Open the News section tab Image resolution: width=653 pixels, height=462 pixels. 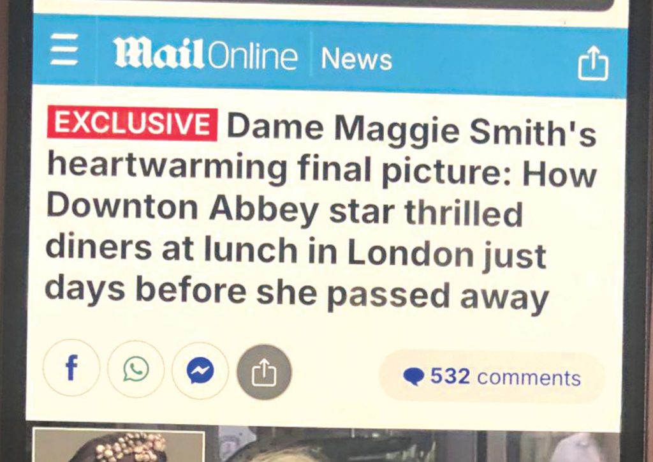[356, 59]
